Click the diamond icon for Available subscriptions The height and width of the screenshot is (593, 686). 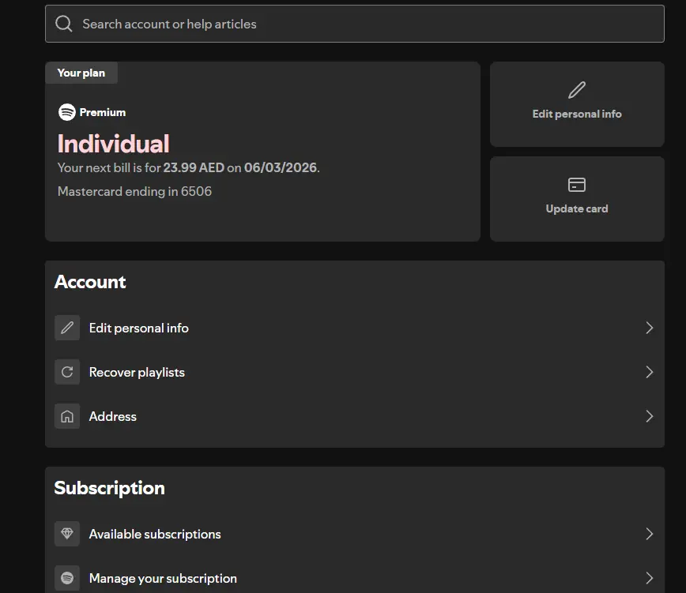67,534
